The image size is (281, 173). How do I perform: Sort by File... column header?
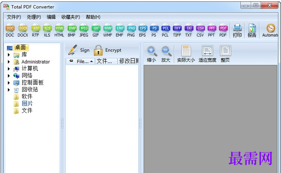[80, 61]
